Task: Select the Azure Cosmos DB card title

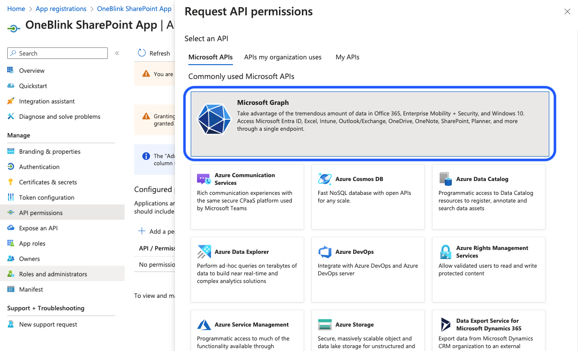Action: click(359, 179)
